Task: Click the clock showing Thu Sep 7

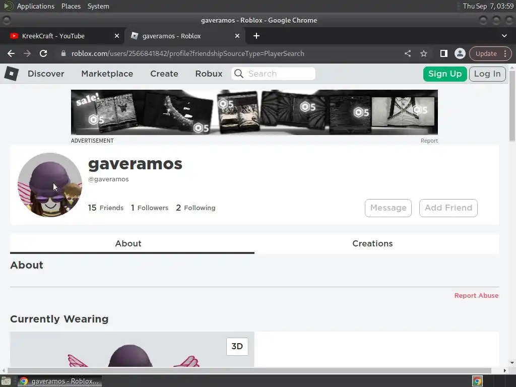Action: pyautogui.click(x=488, y=6)
